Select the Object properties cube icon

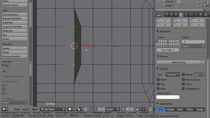click(181, 14)
